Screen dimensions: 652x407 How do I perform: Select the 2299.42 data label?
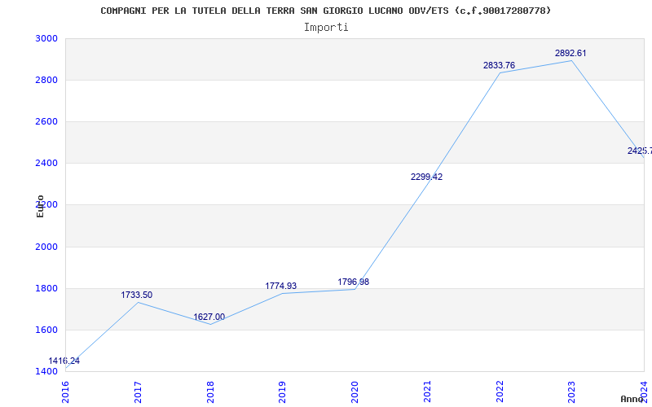click(x=426, y=177)
